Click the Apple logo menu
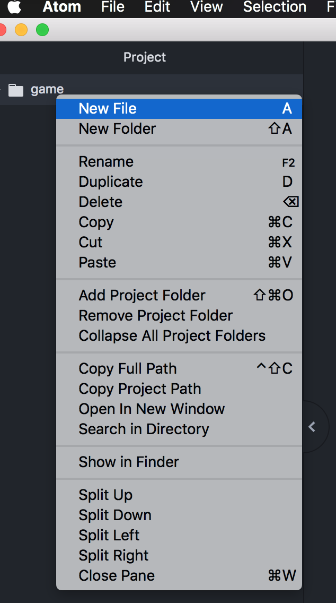The width and height of the screenshot is (336, 603). click(14, 7)
